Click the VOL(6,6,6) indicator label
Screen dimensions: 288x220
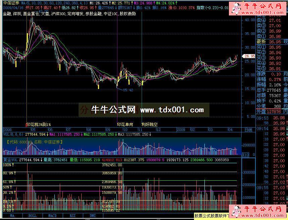point(13,134)
